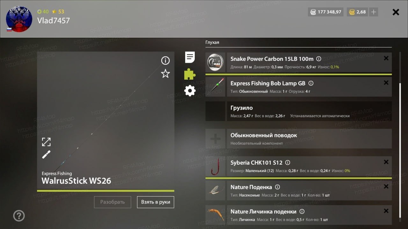
Task: Show info for Nature Личинка поденки
Action: [x=302, y=211]
